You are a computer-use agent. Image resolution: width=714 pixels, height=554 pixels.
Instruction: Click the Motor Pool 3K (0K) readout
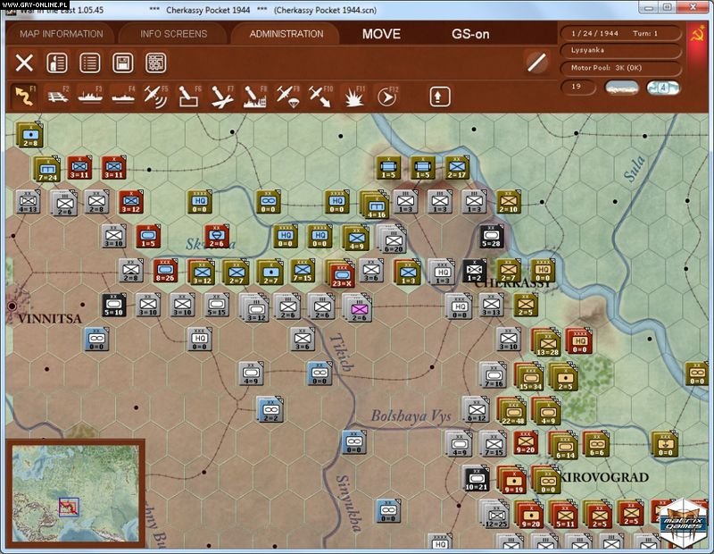tap(620, 68)
